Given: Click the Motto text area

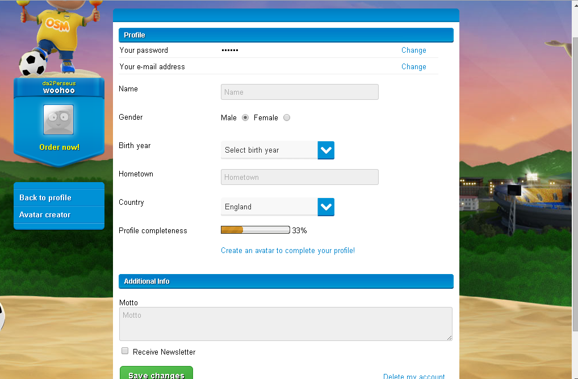Looking at the screenshot, I should point(286,324).
